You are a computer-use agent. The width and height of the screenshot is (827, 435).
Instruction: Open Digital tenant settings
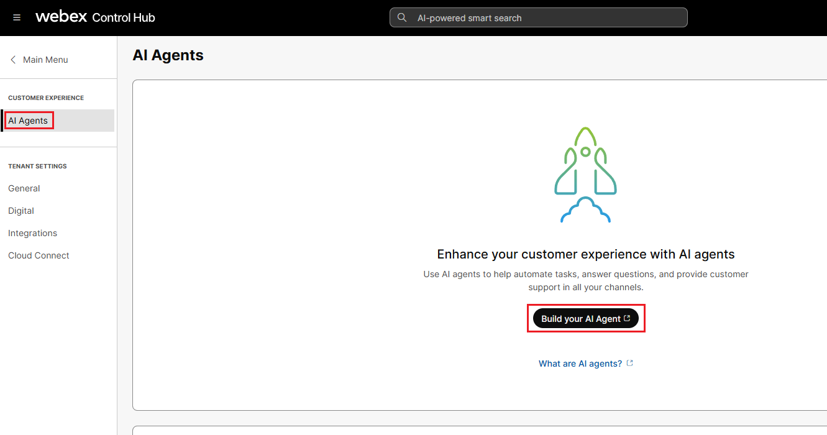click(x=21, y=211)
